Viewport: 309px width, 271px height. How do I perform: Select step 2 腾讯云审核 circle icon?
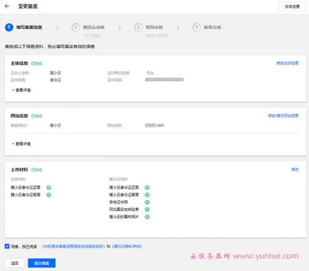point(76,27)
